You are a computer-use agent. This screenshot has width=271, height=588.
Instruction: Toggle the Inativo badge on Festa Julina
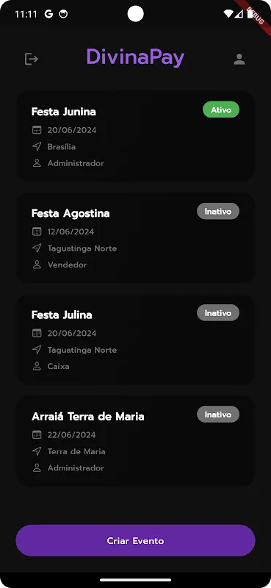click(x=218, y=313)
